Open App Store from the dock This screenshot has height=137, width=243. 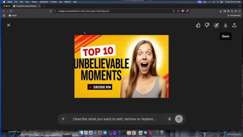pyautogui.click(x=105, y=133)
